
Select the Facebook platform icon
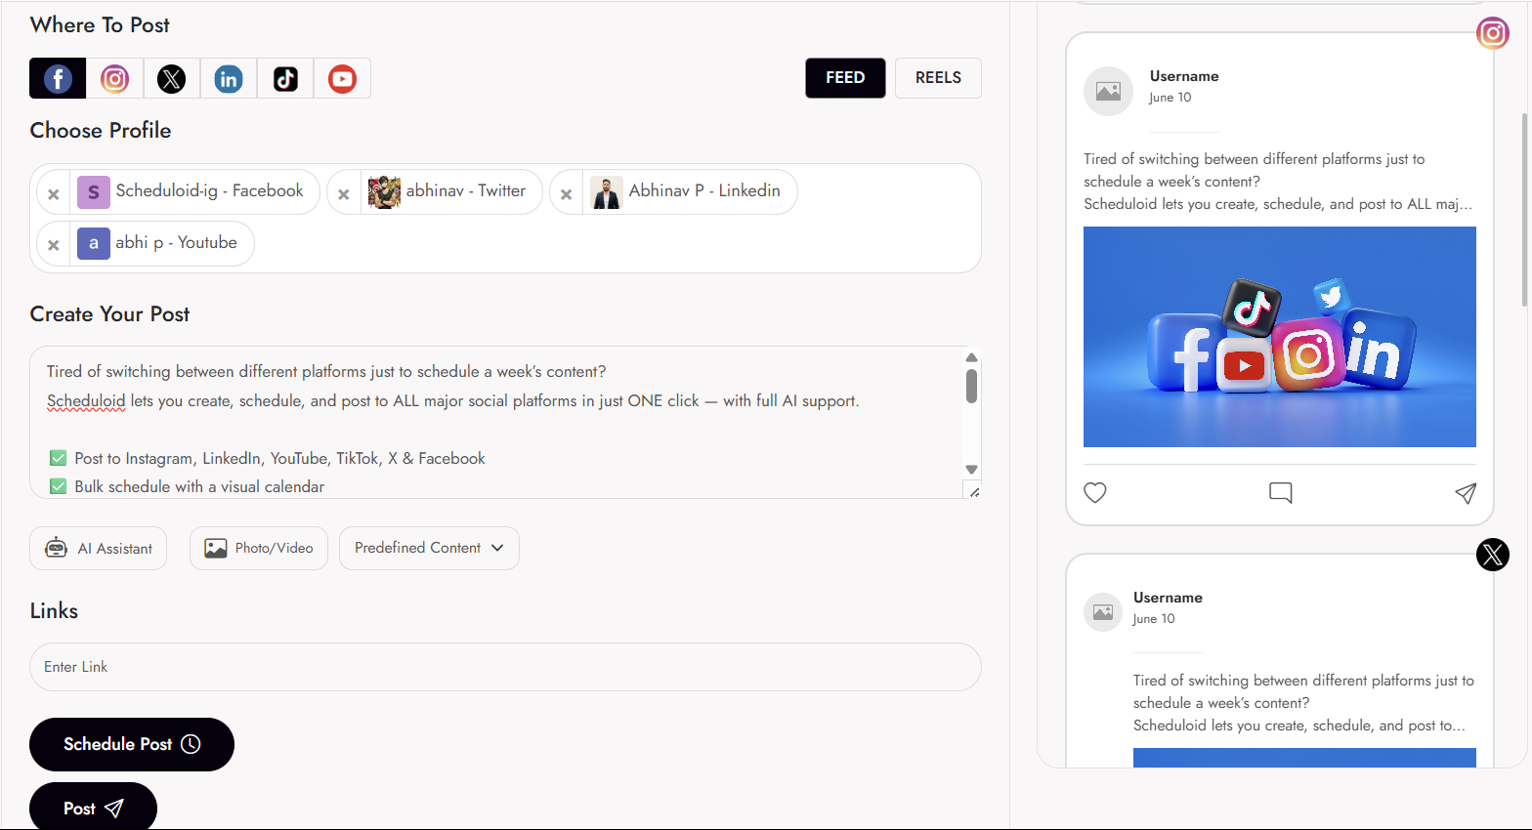[58, 78]
